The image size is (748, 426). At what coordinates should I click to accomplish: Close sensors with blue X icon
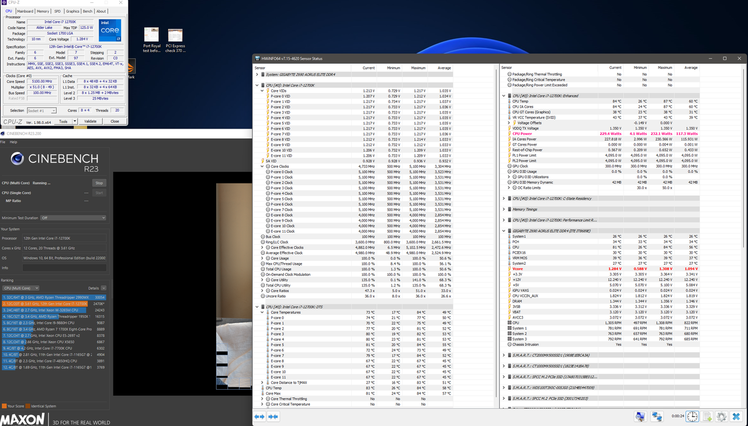[736, 416]
